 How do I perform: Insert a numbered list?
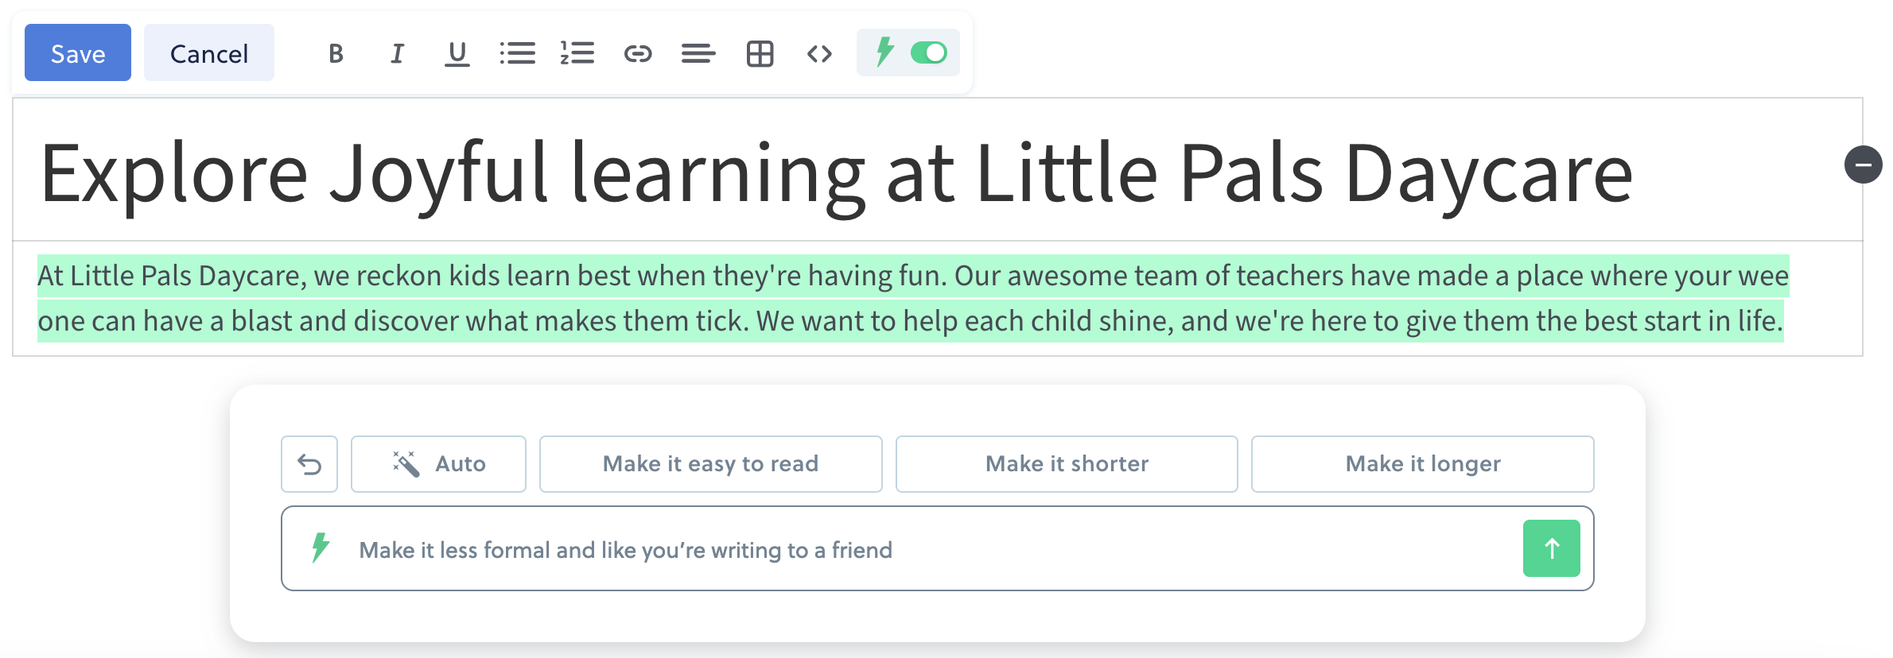[577, 53]
